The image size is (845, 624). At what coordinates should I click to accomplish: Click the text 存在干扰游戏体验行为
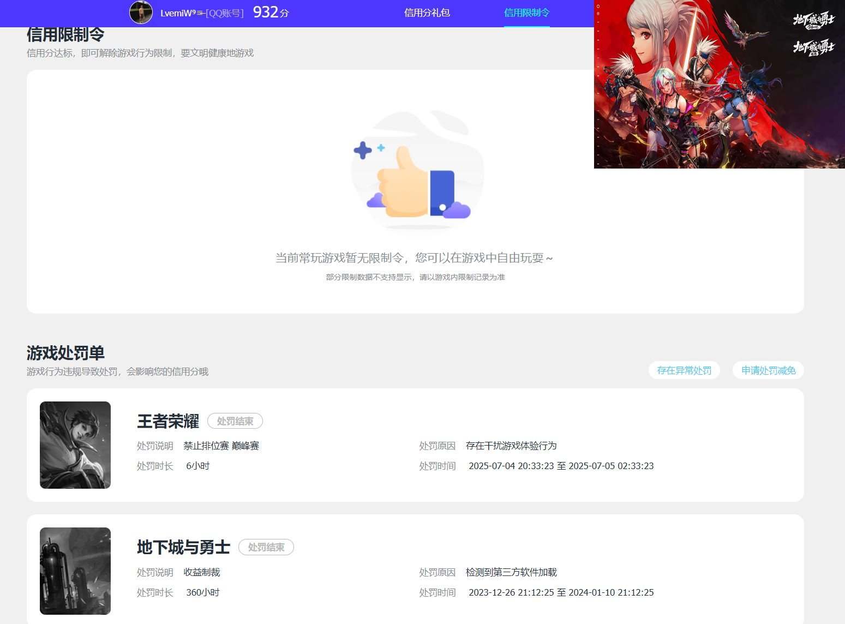pos(511,446)
